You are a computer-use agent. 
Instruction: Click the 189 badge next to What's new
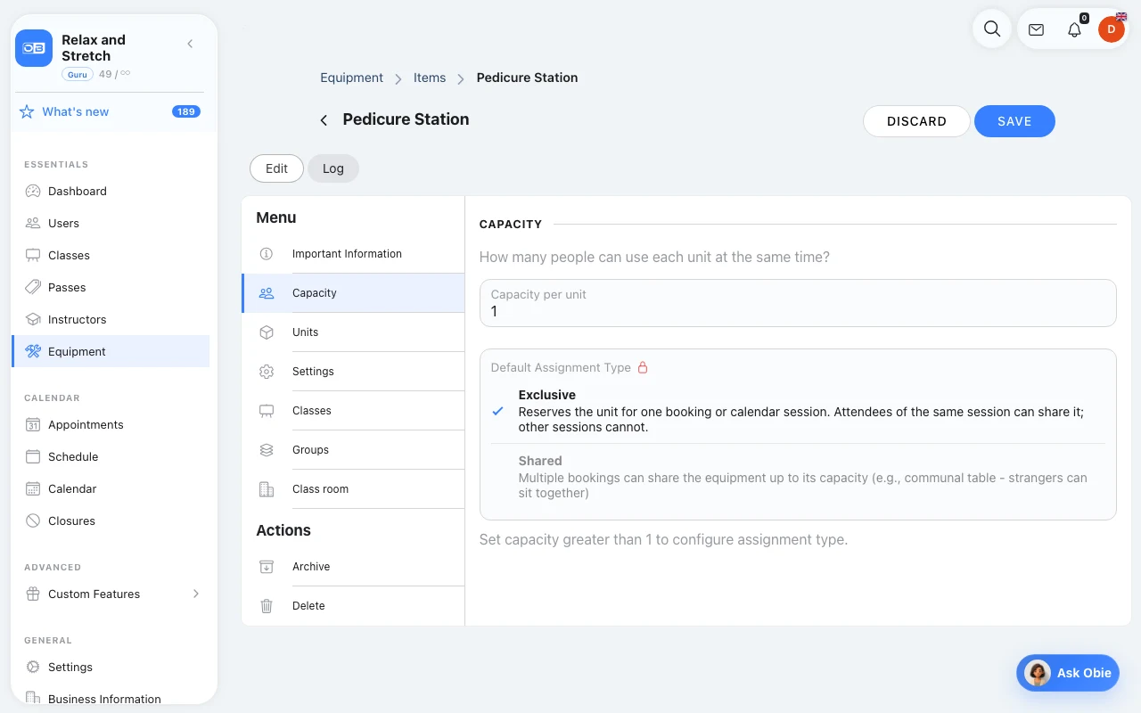click(x=186, y=111)
